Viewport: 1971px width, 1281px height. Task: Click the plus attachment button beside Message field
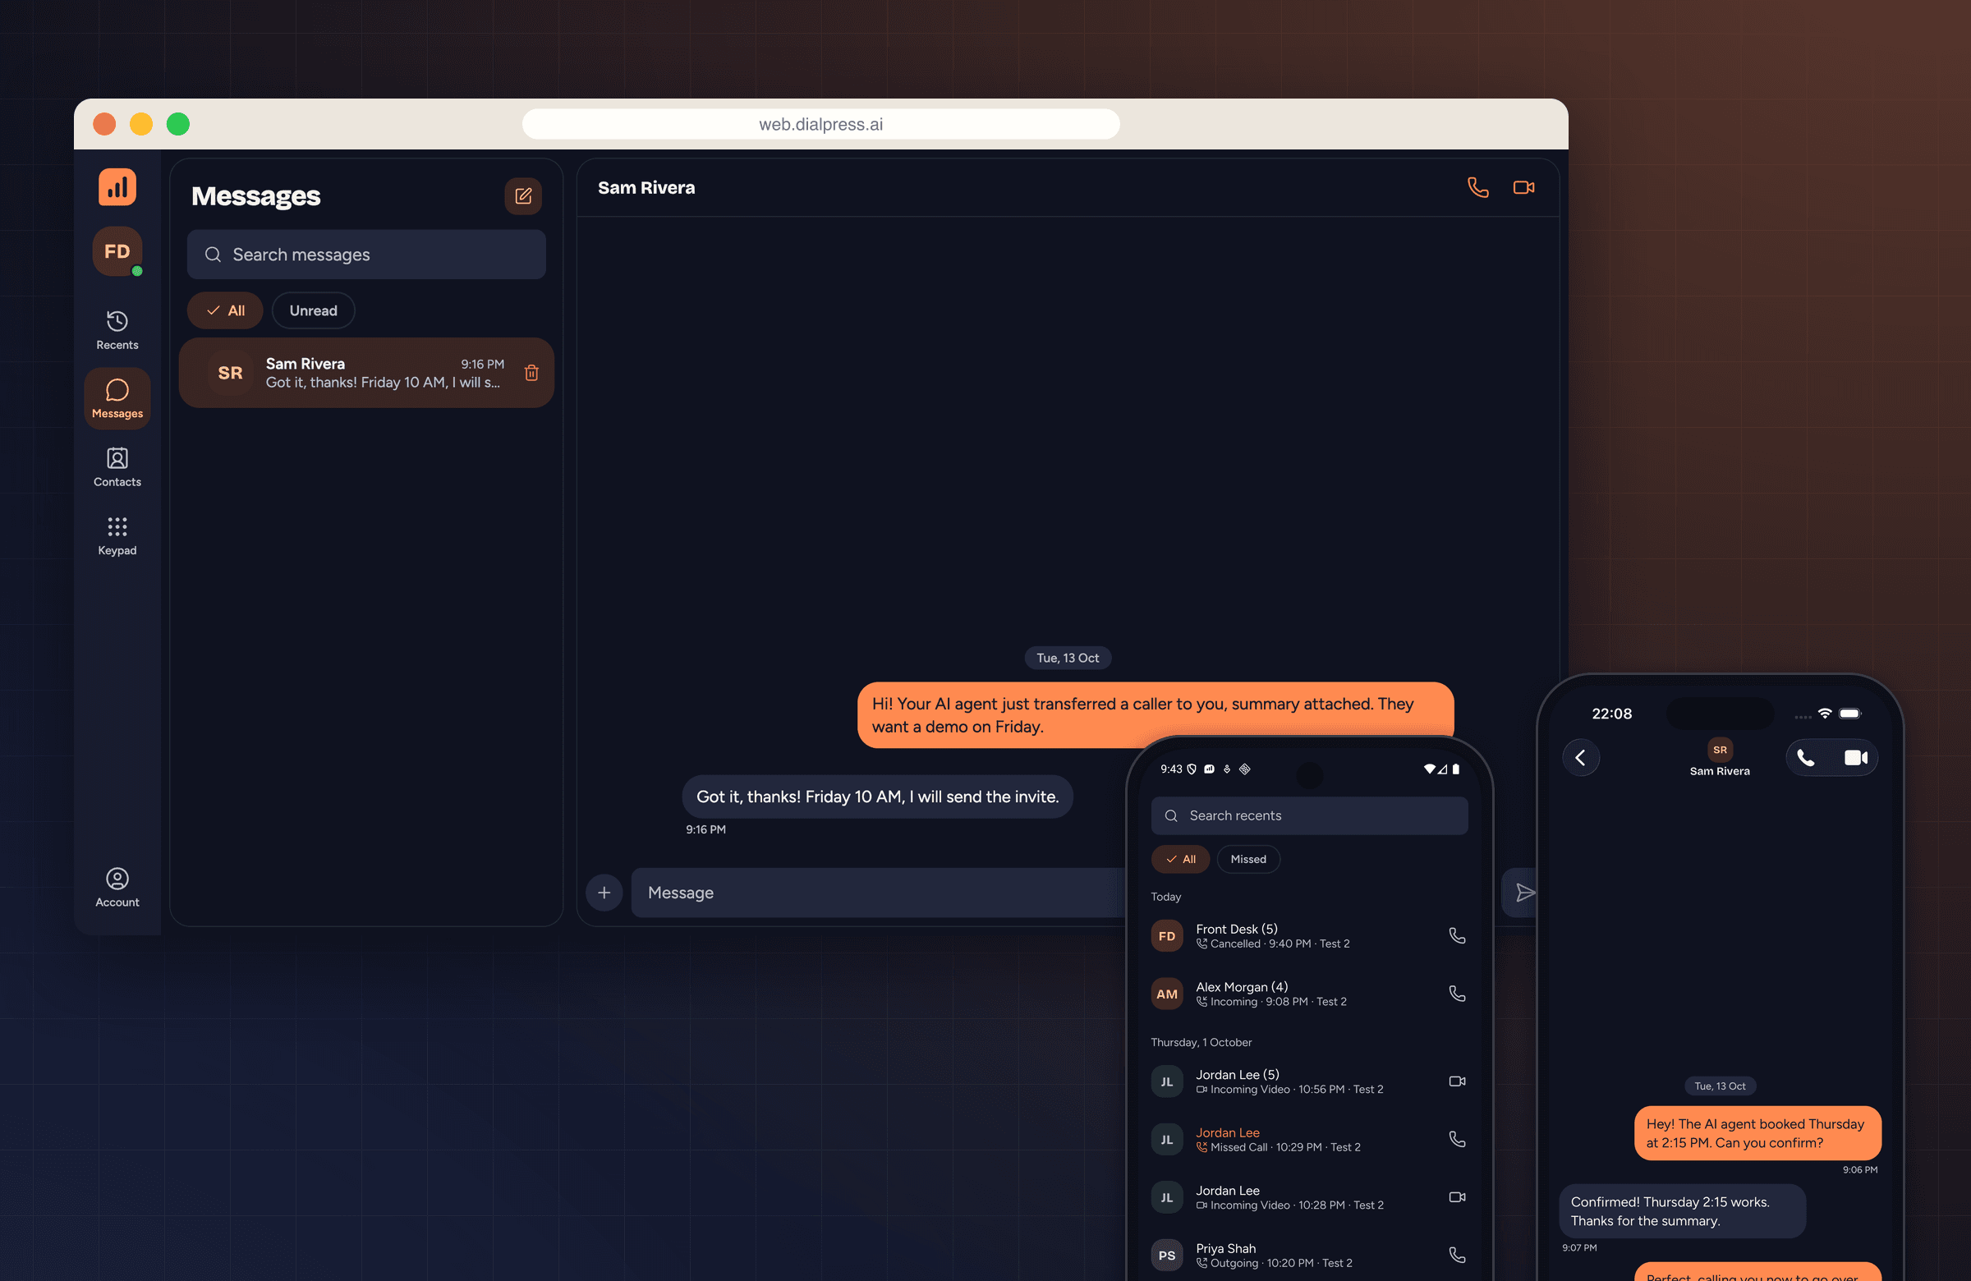pos(604,893)
